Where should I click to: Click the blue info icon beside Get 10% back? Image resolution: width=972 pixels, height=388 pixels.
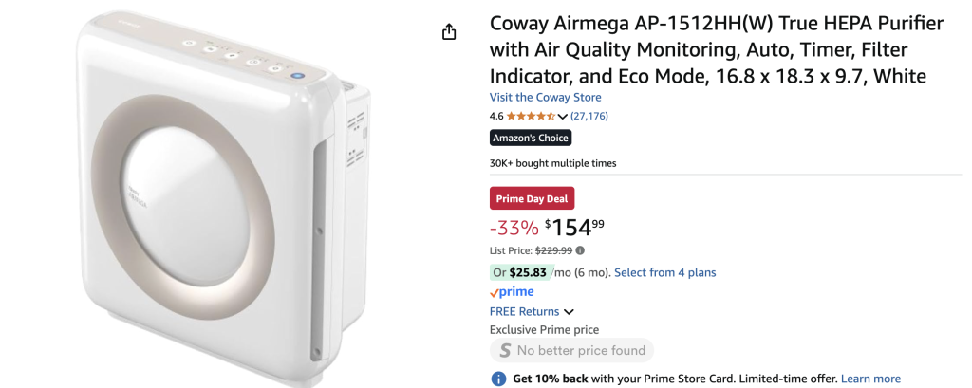tap(498, 379)
